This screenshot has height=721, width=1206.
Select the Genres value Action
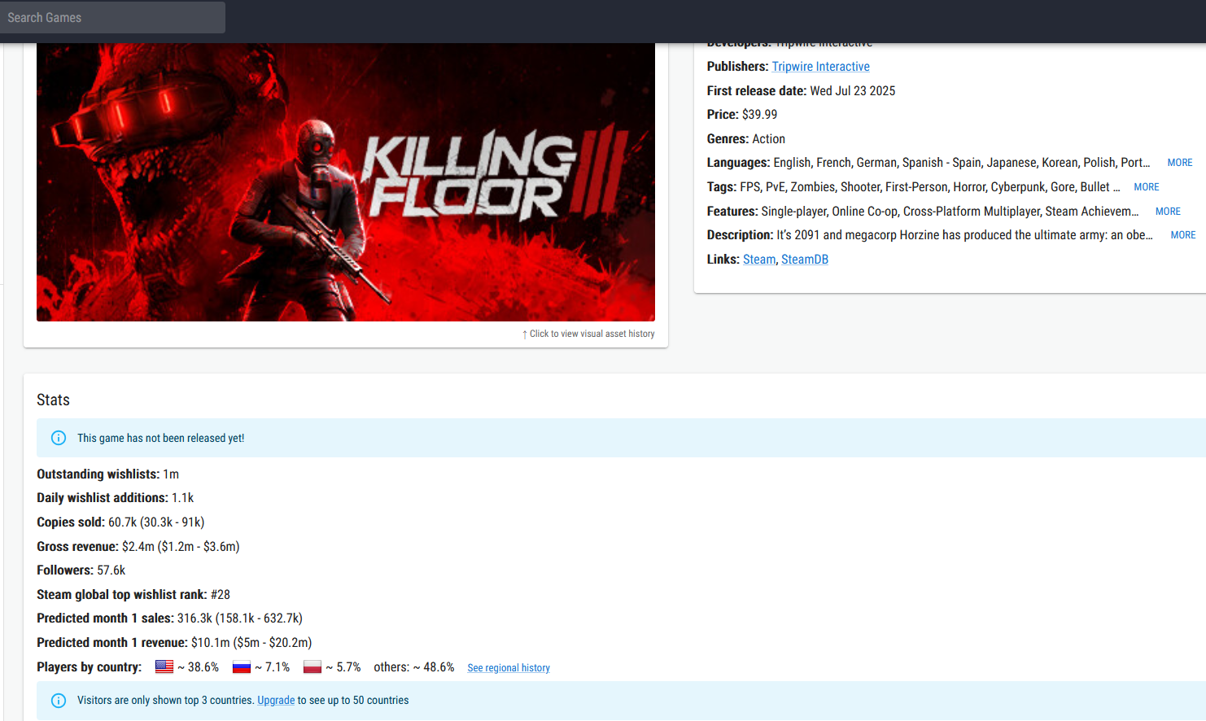768,139
